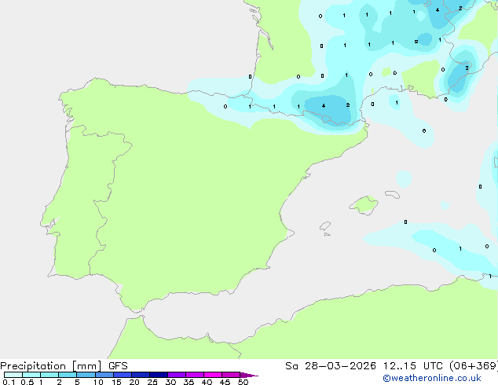Screen dimensions: 498x385
Task: Click the '25' legend scale label
Action: click(152, 382)
